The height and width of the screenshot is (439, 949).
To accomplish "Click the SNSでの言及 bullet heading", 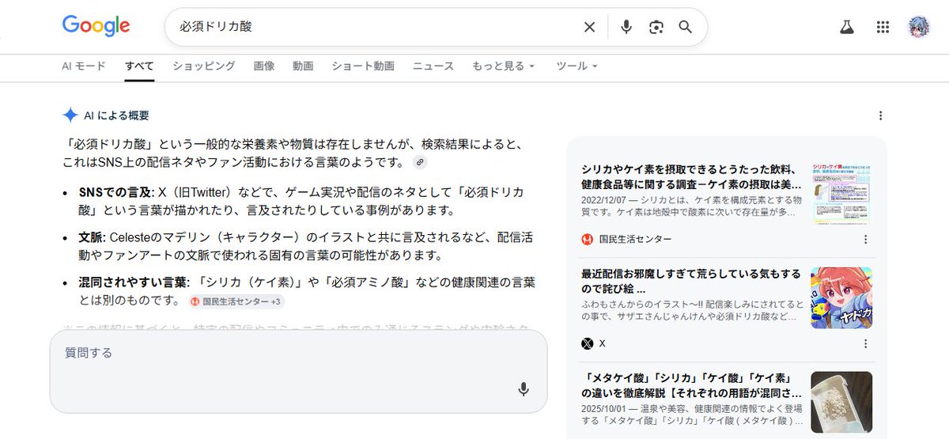I will 116,192.
